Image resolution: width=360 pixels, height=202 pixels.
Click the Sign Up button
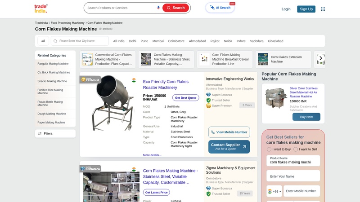pos(306,9)
